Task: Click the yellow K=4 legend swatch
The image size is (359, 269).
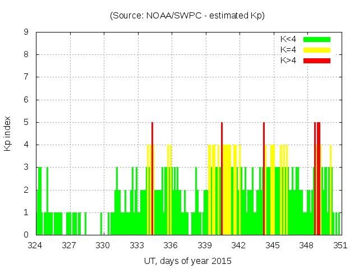Action: (x=317, y=50)
